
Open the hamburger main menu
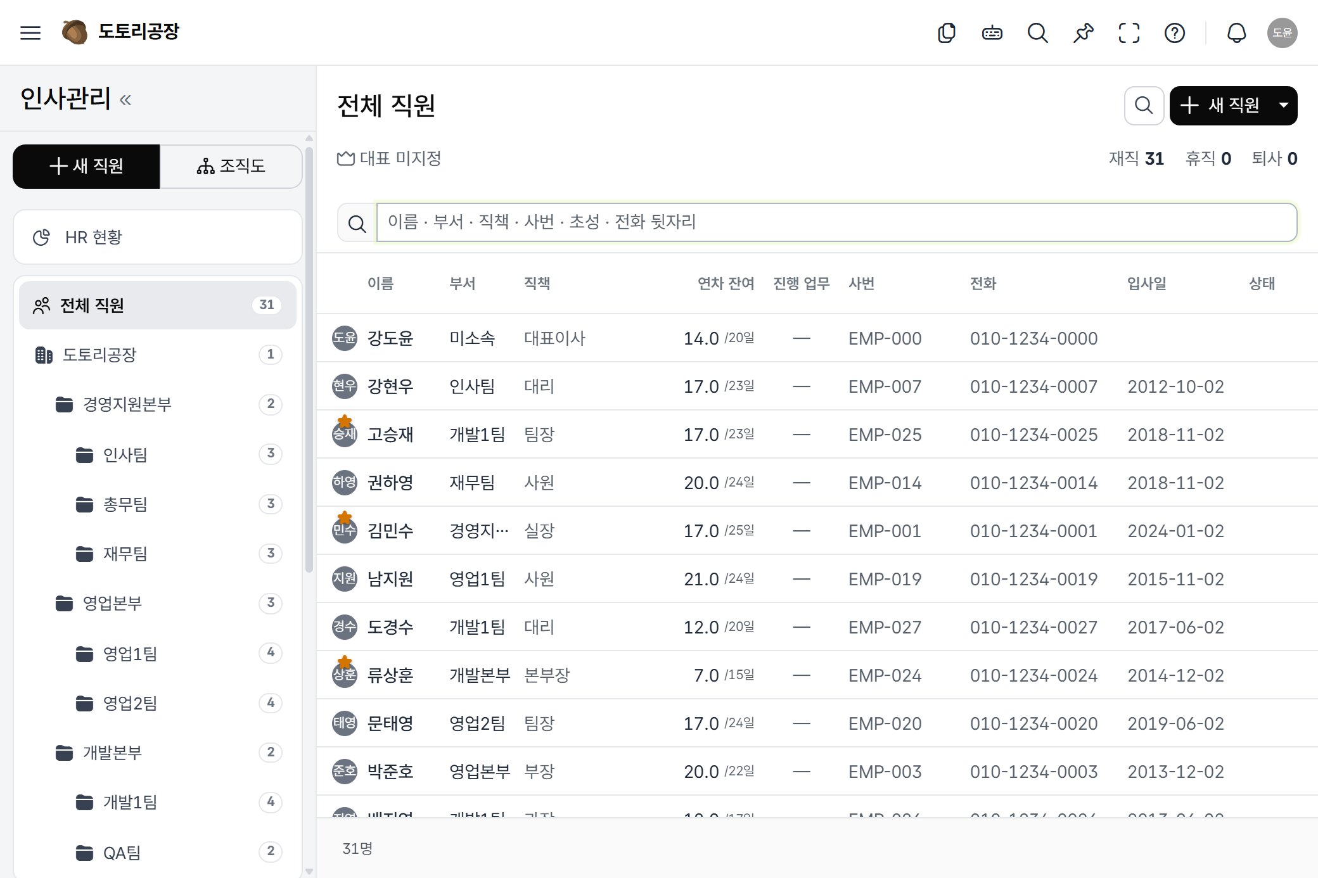30,32
